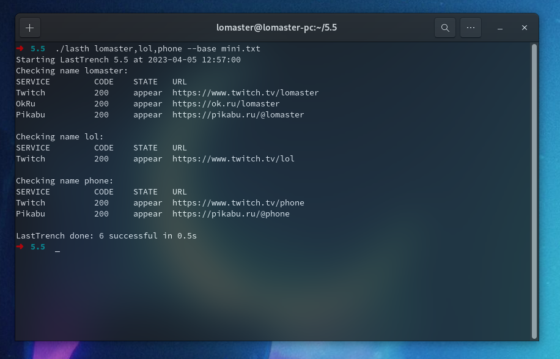
Task: Click CODE header under Checking name lomaster
Action: click(x=104, y=82)
